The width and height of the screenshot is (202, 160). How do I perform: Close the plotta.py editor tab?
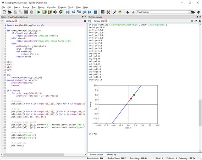coord(16,21)
